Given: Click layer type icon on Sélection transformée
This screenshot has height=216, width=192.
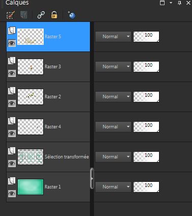Looking at the screenshot, I should tap(12, 151).
